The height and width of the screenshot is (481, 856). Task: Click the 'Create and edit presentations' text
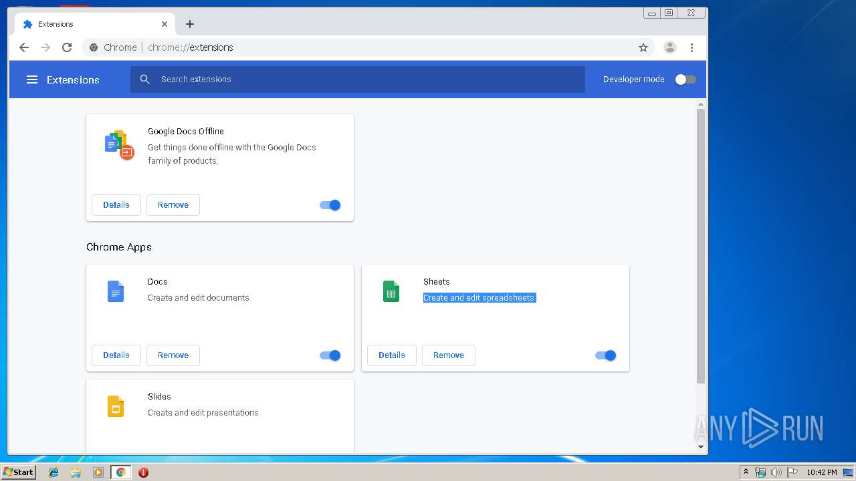click(203, 413)
